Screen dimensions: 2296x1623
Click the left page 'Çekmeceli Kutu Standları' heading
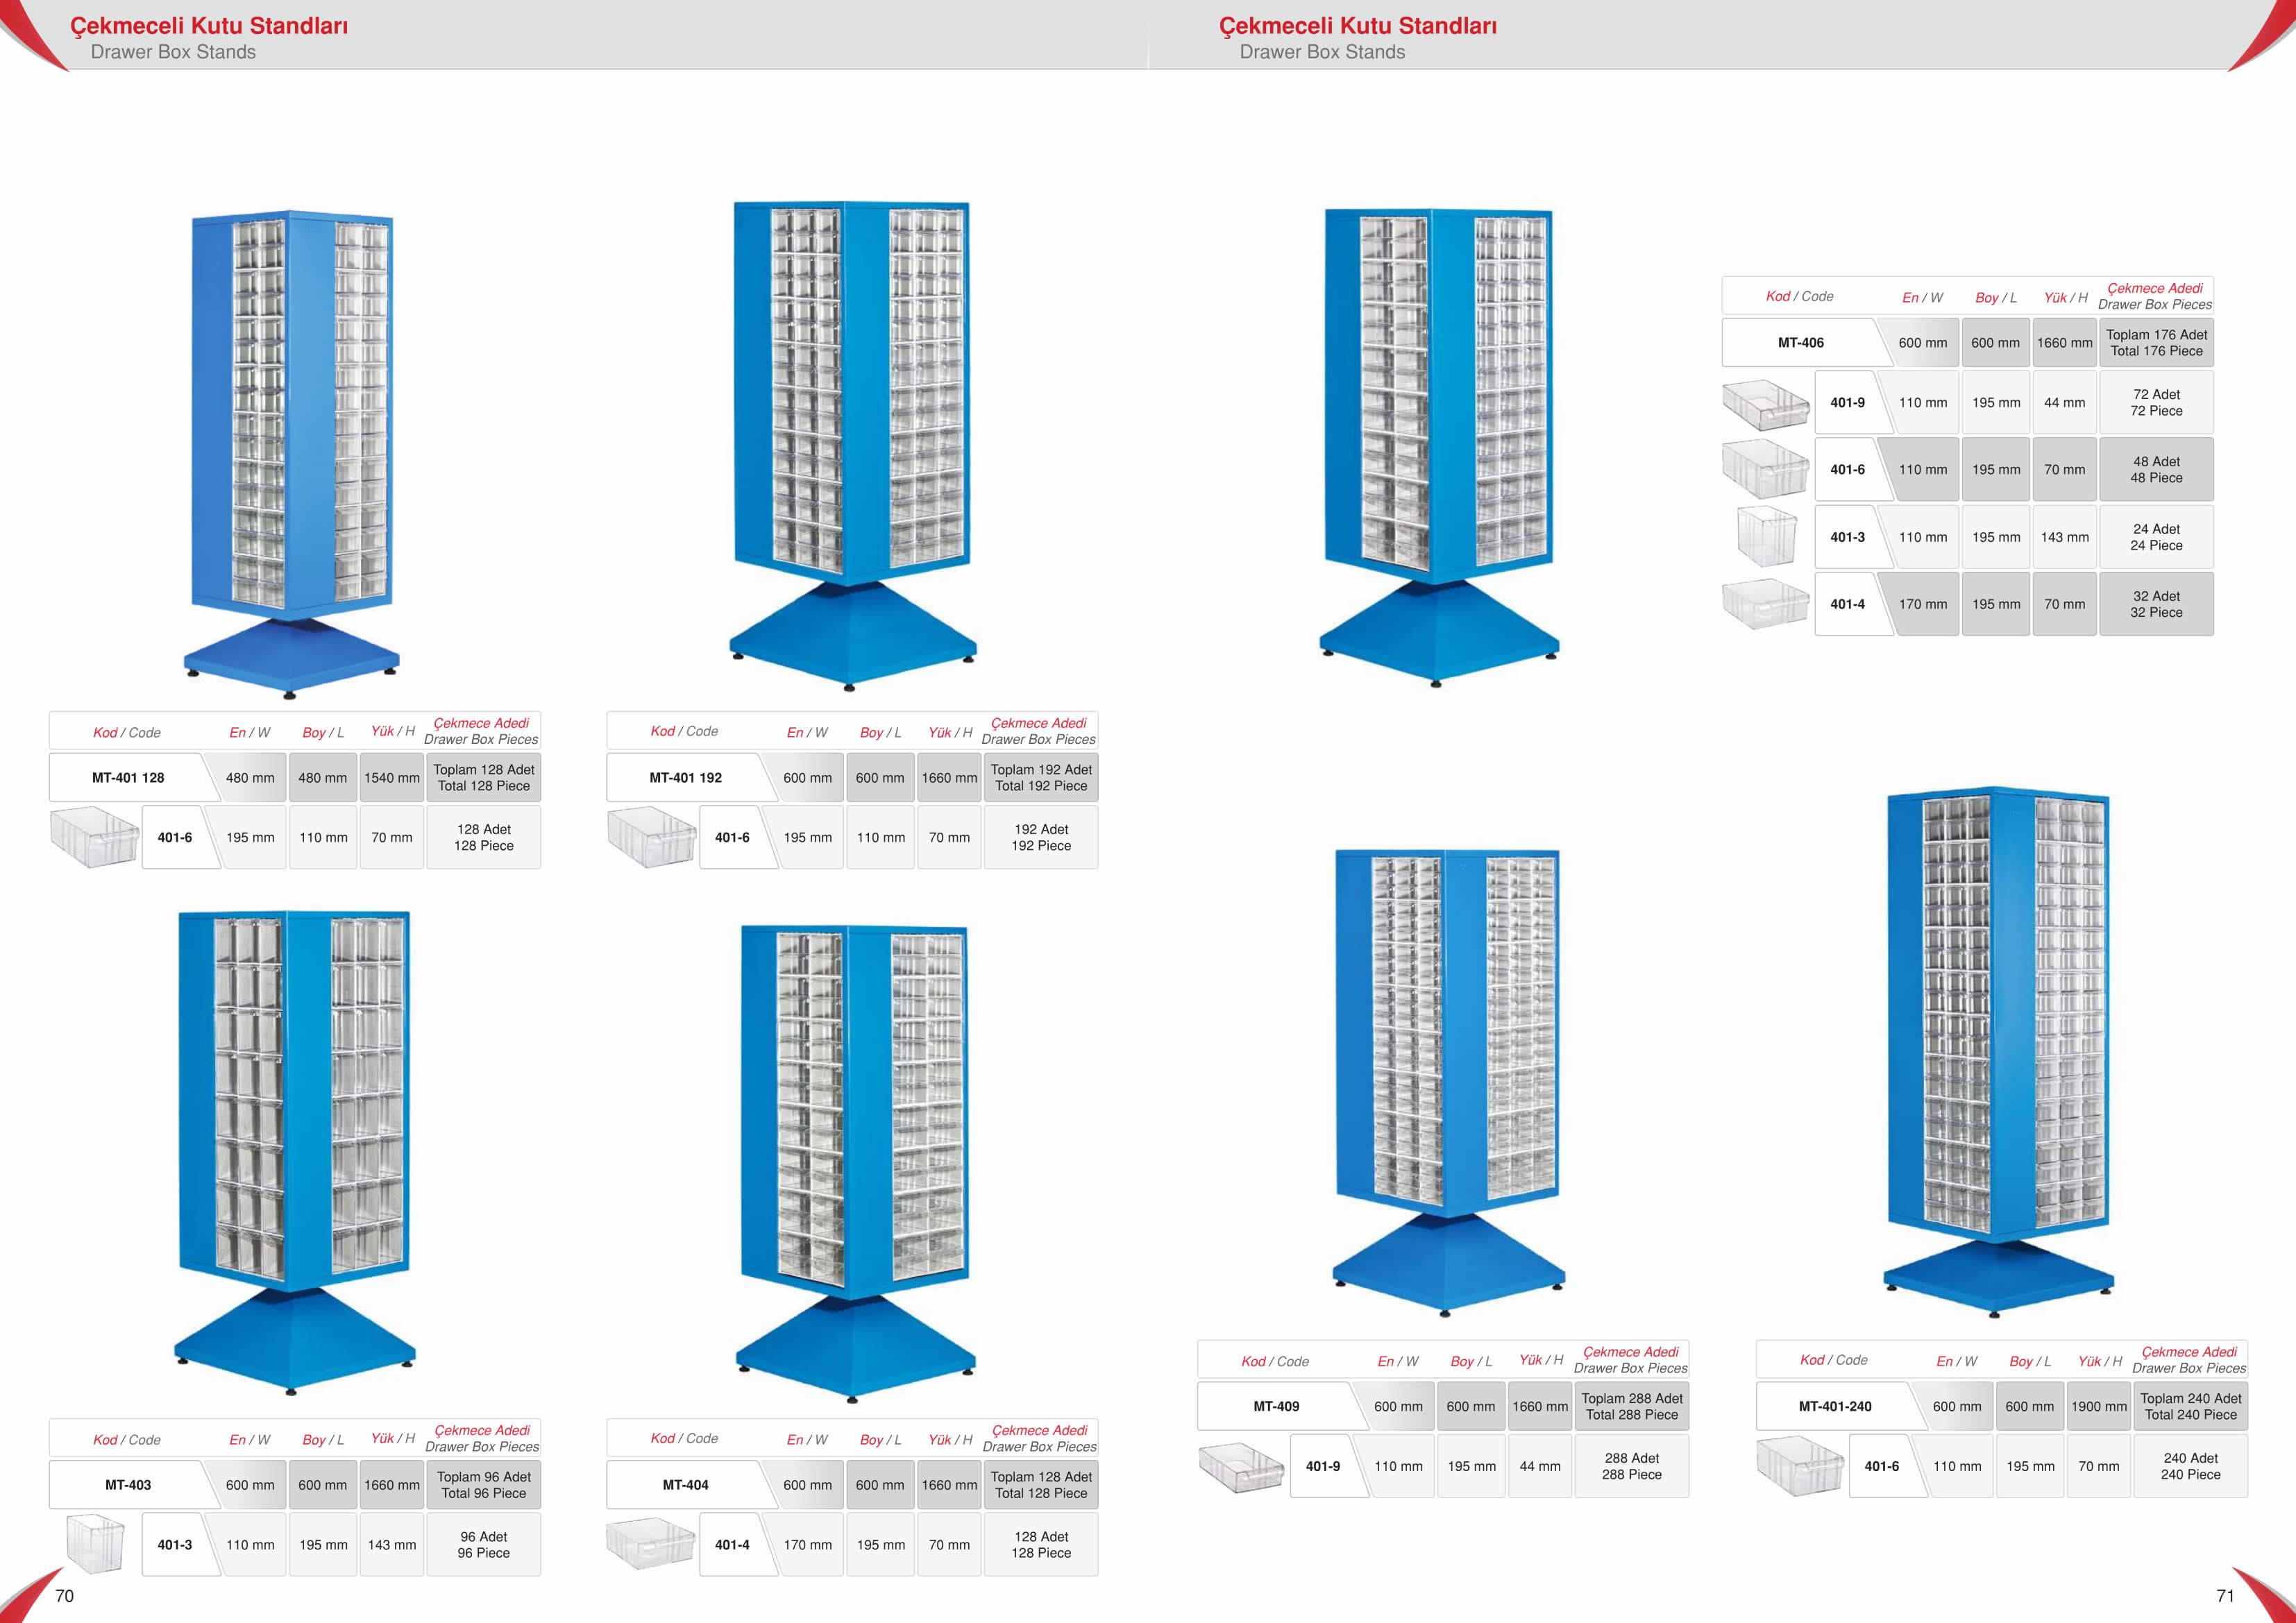pyautogui.click(x=209, y=25)
